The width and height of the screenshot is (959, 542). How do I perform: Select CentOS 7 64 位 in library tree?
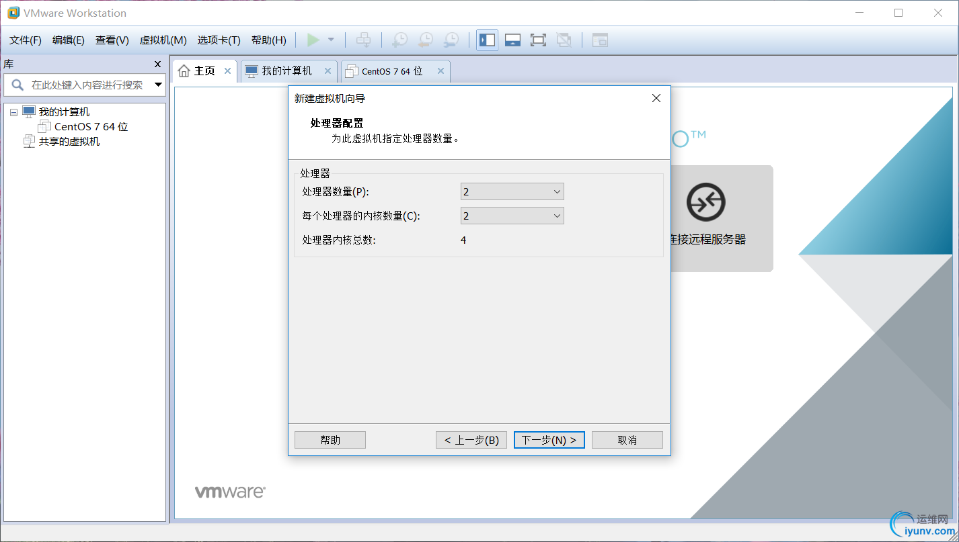pyautogui.click(x=91, y=127)
